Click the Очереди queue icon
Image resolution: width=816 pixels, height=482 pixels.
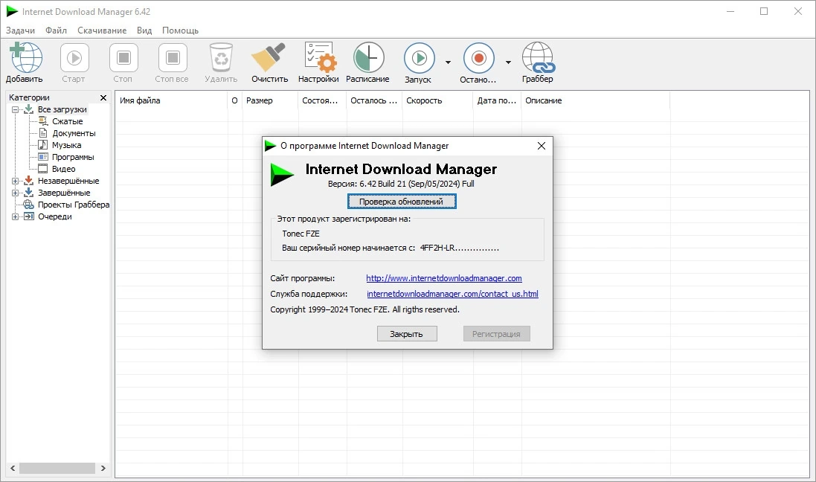click(x=28, y=216)
